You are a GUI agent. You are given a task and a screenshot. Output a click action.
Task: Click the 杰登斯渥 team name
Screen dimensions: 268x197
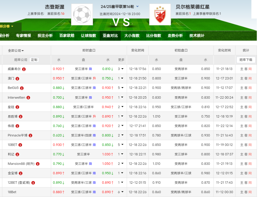click(55, 7)
